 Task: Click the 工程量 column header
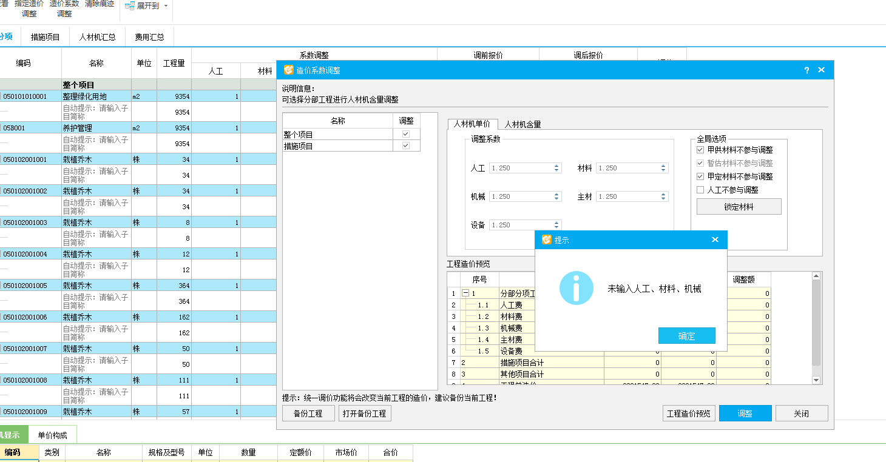[174, 63]
